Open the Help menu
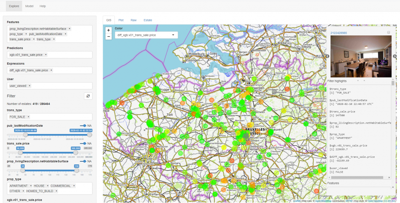 [x=43, y=6]
